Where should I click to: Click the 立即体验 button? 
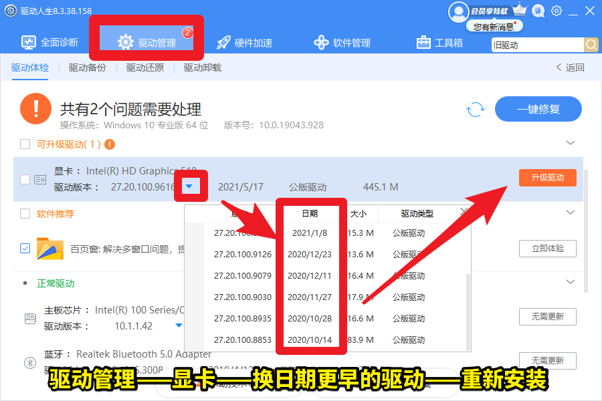pos(547,249)
